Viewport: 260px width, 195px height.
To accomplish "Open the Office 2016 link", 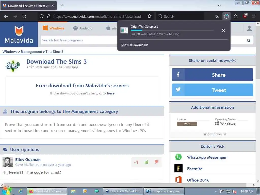I will click(198, 180).
